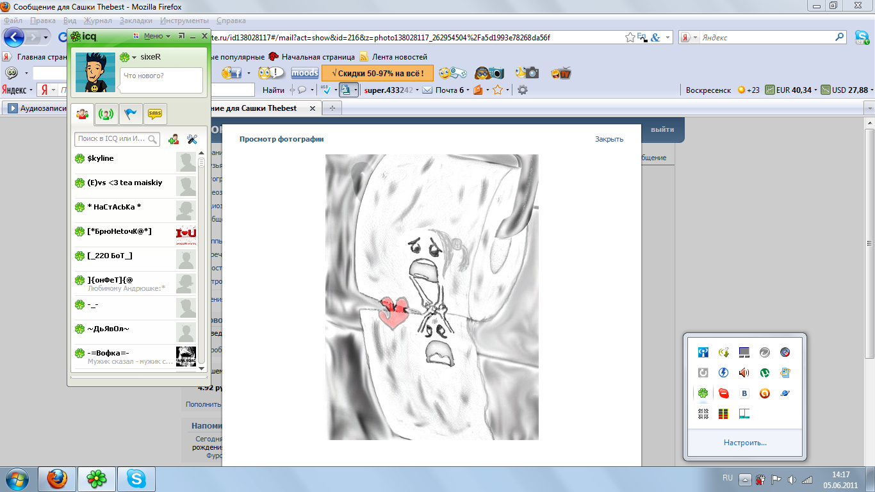Screen dimensions: 875x492
Task: Click smiley radio toolbar icon
Action: point(490,73)
